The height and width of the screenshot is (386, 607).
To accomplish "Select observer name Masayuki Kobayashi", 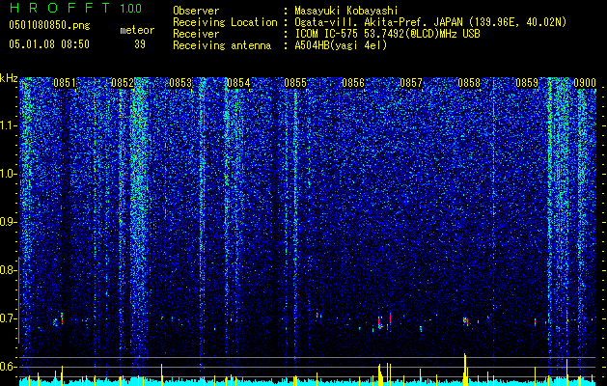I will coord(346,11).
